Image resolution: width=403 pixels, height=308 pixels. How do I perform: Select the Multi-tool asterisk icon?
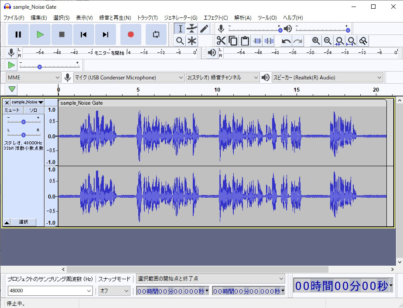point(192,41)
